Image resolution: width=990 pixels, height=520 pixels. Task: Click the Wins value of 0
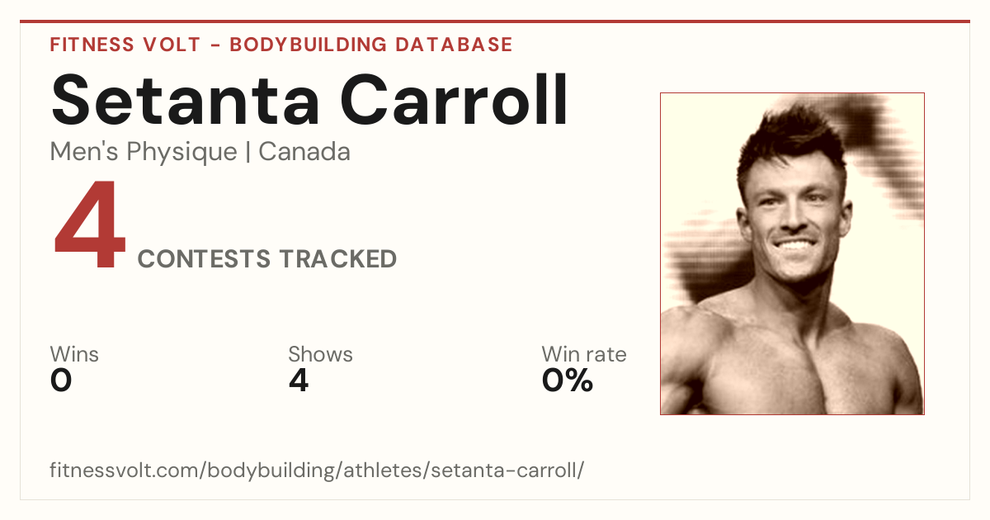point(61,381)
